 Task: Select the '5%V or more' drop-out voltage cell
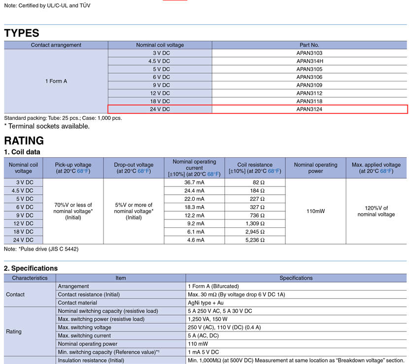[x=134, y=211]
